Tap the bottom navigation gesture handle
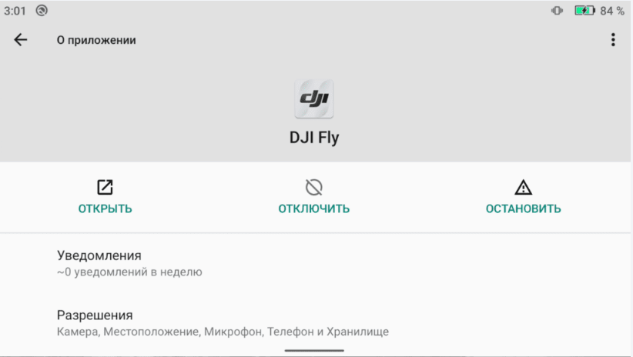633x357 pixels. tap(314, 350)
